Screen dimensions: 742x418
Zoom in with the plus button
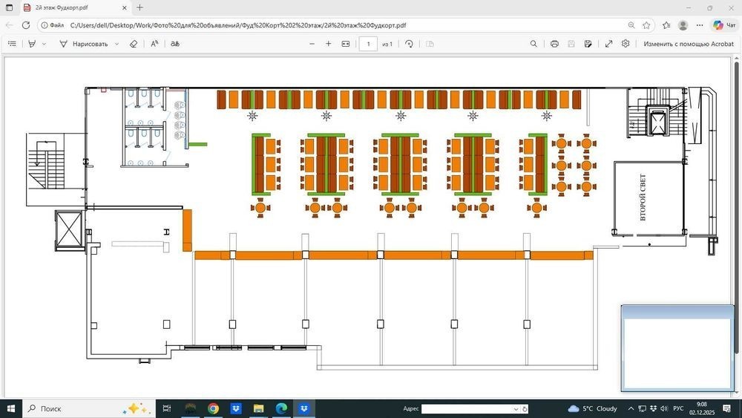329,44
